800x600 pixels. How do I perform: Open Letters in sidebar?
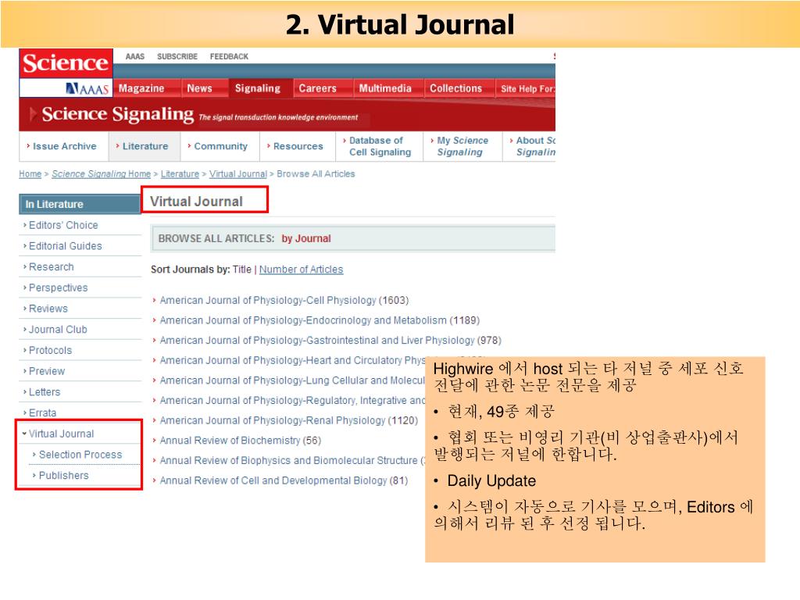(x=45, y=392)
